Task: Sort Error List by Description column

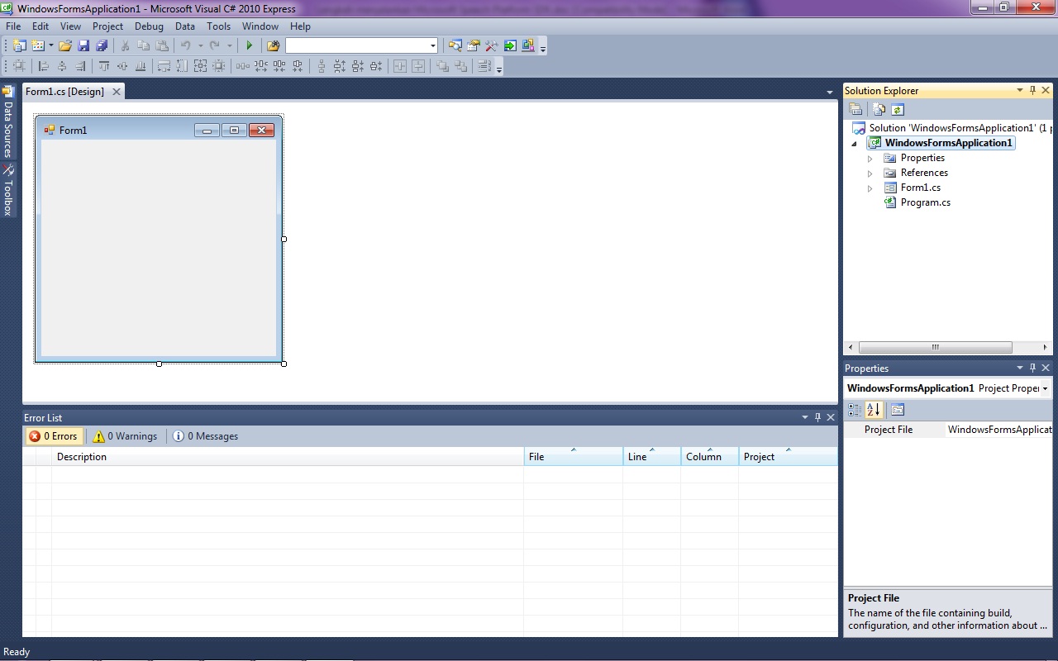Action: tap(288, 457)
